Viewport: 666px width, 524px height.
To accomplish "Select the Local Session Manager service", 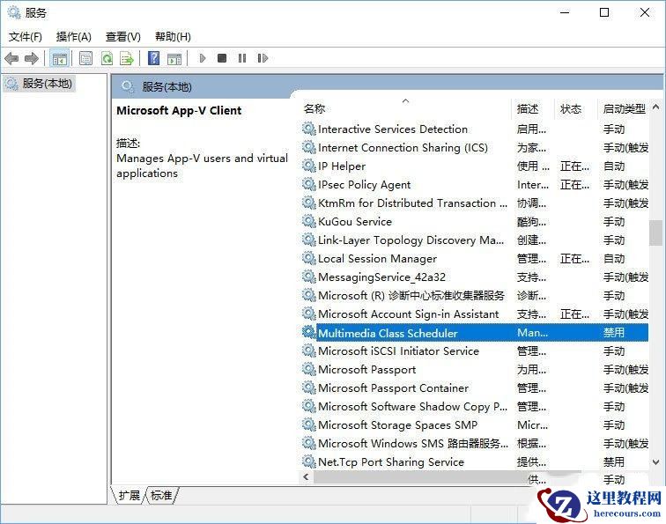I will click(x=475, y=259).
